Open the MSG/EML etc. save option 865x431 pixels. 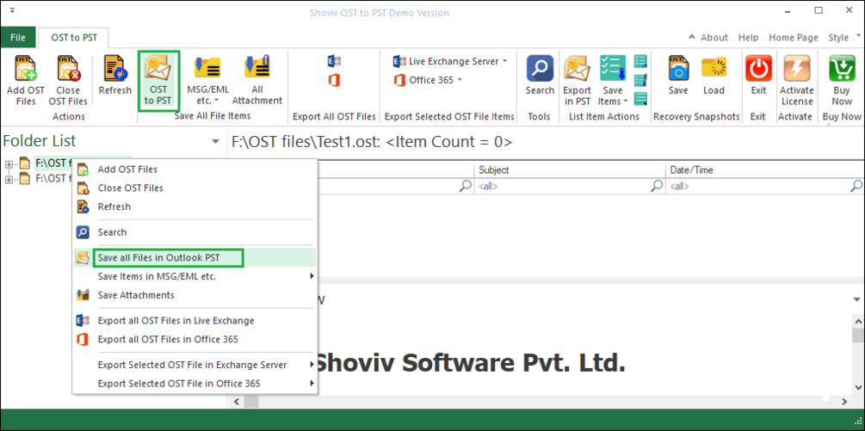[207, 81]
